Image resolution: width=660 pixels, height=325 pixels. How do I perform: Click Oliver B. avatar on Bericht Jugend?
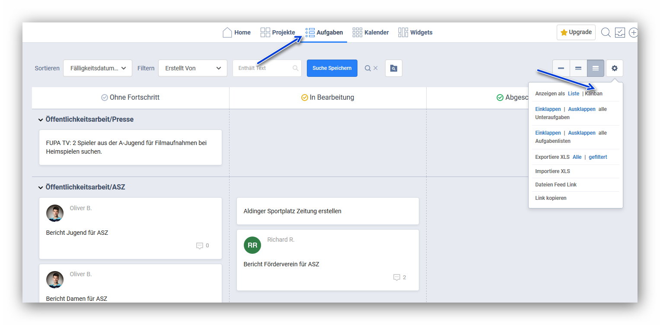pyautogui.click(x=55, y=213)
